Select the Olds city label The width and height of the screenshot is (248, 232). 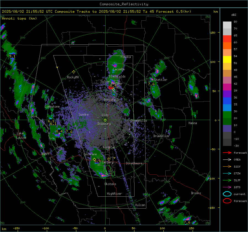pos(105,115)
